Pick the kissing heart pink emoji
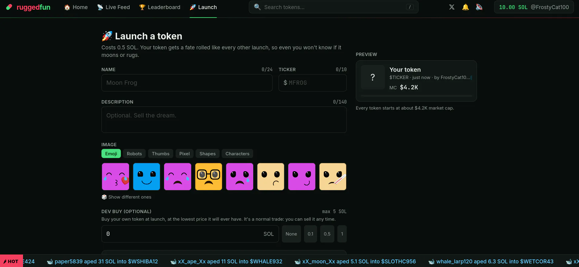Screen dimensions: 579x267 115,177
